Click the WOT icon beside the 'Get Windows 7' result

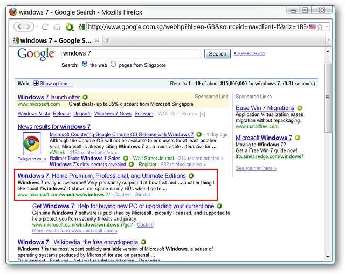click(219, 206)
